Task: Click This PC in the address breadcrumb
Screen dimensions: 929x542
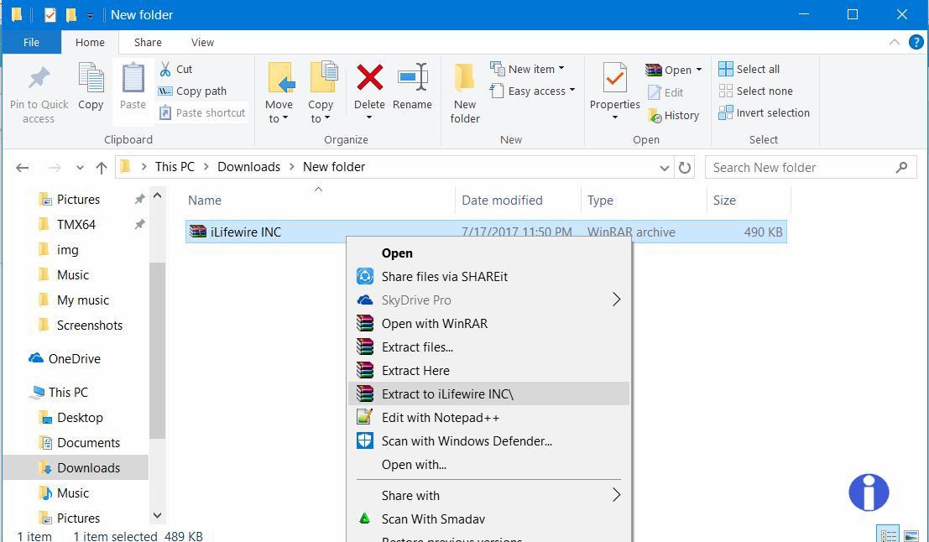Action: click(x=175, y=167)
